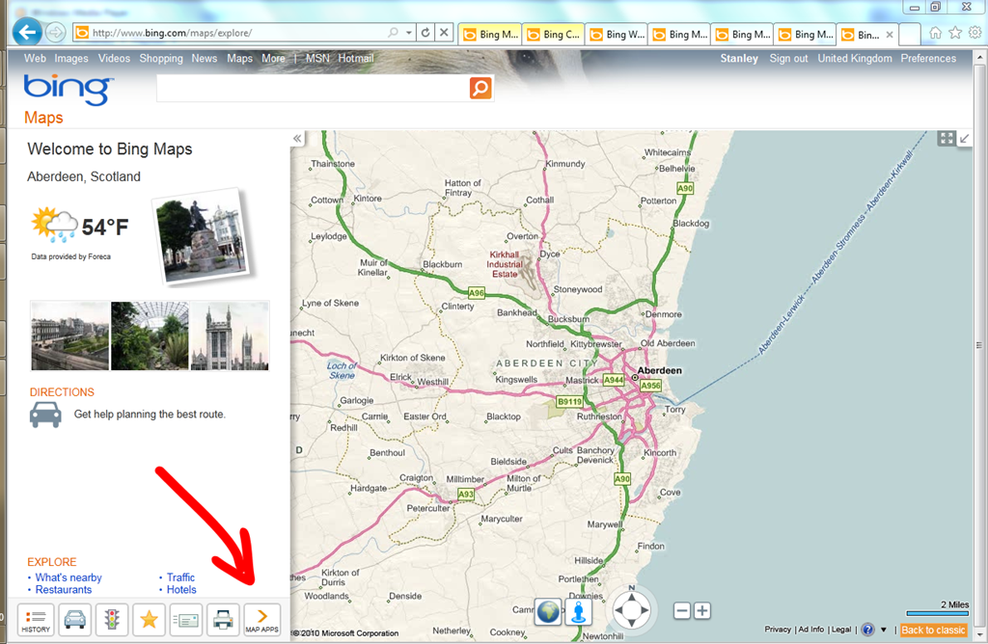
Task: Expand the help dropdown arrow near question mark
Action: click(883, 631)
